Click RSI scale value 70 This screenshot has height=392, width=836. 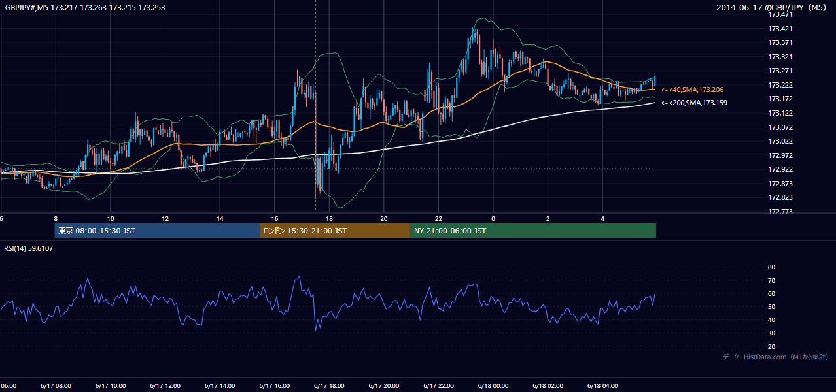pyautogui.click(x=771, y=280)
